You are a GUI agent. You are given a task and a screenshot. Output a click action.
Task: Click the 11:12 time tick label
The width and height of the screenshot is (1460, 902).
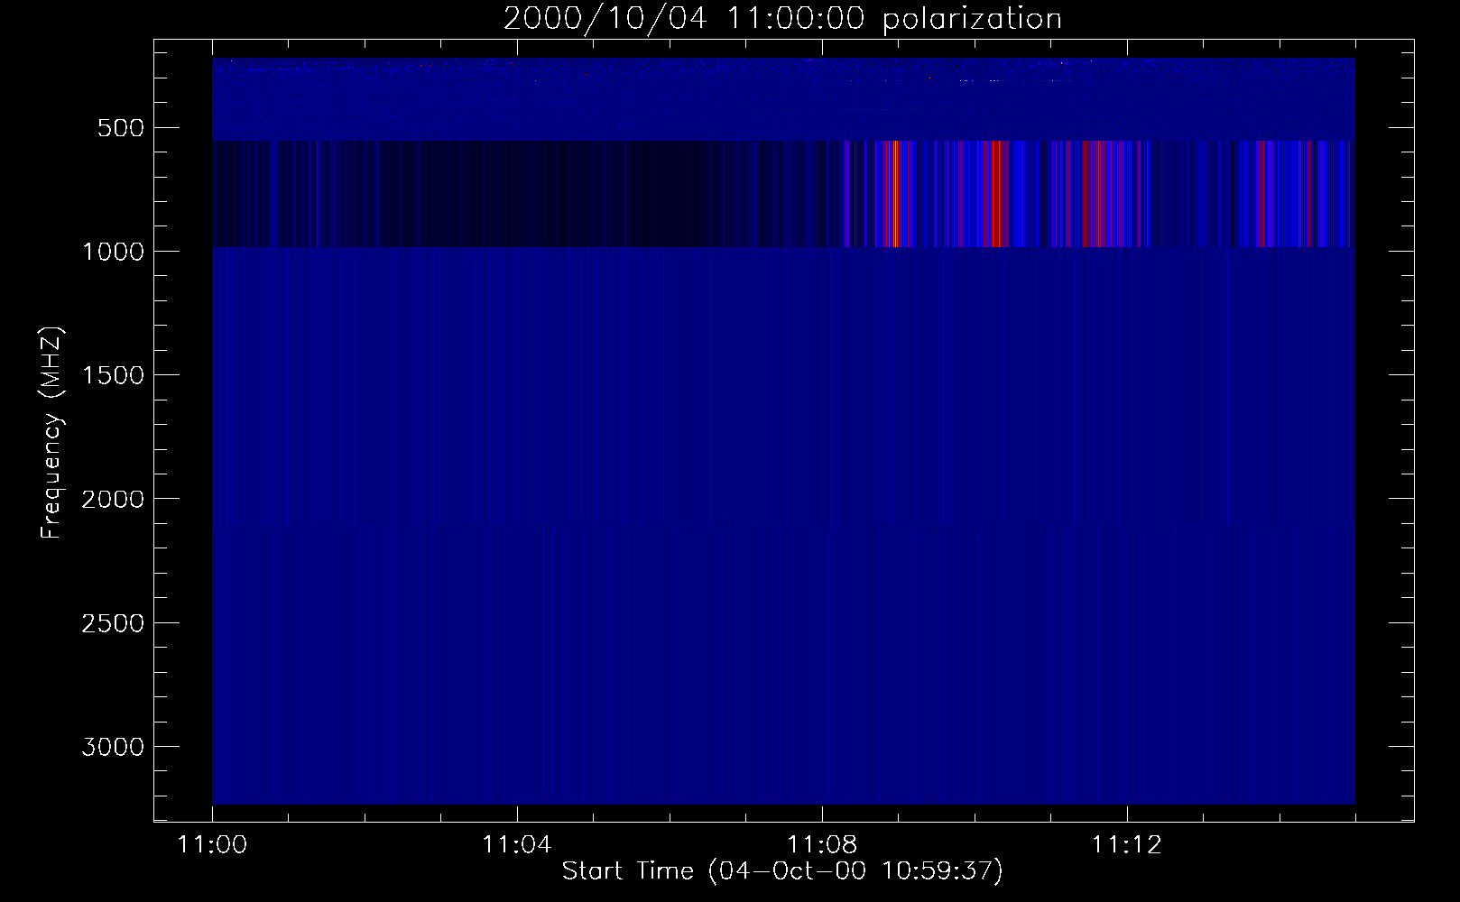1126,845
